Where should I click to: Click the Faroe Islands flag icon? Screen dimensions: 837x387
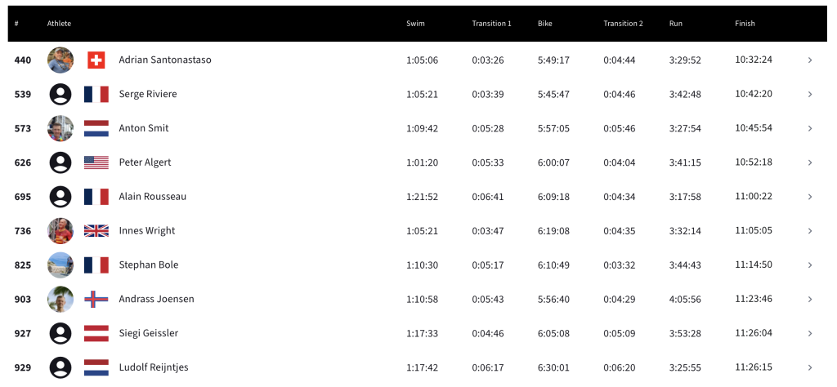(96, 299)
